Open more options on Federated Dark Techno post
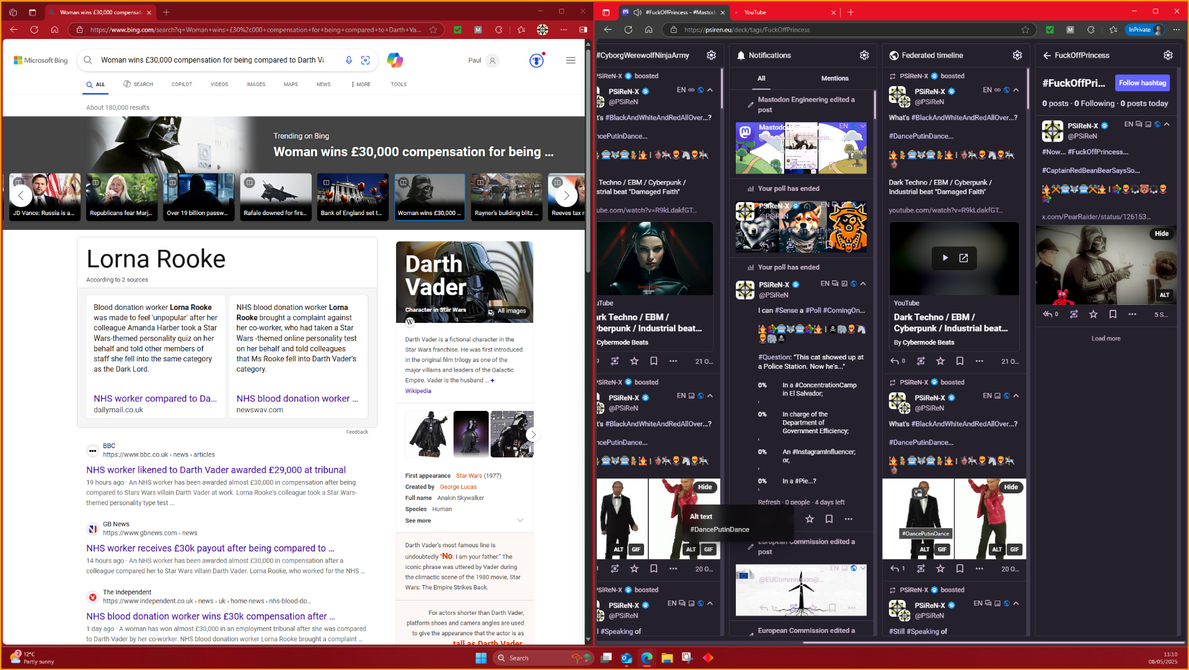 [979, 361]
